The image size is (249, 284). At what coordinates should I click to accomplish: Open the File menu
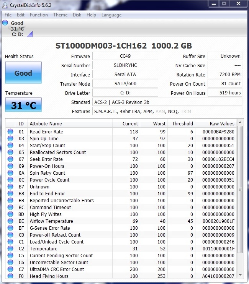point(8,15)
